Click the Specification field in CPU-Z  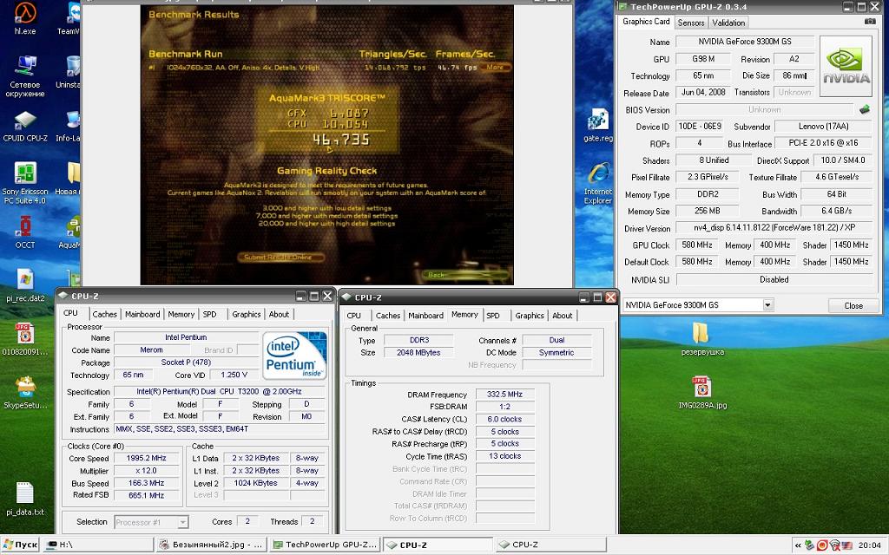click(220, 391)
